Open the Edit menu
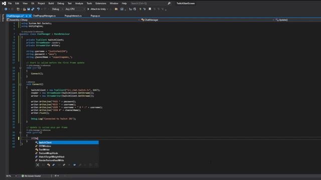This screenshot has width=321, height=180. [x=17, y=3]
